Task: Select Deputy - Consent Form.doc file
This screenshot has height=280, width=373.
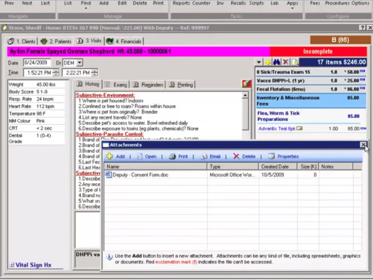Action: [x=135, y=175]
